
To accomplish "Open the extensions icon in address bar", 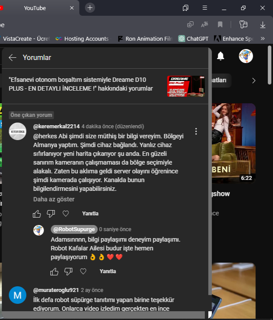I will click(243, 25).
